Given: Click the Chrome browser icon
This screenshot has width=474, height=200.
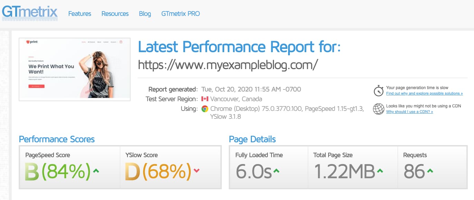Looking at the screenshot, I should tap(205, 108).
